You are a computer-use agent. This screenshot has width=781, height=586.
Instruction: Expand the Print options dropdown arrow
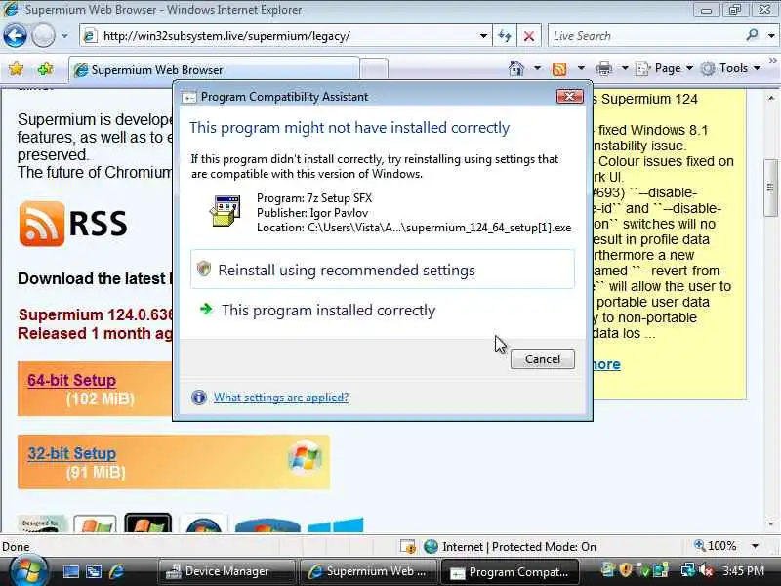[x=625, y=68]
